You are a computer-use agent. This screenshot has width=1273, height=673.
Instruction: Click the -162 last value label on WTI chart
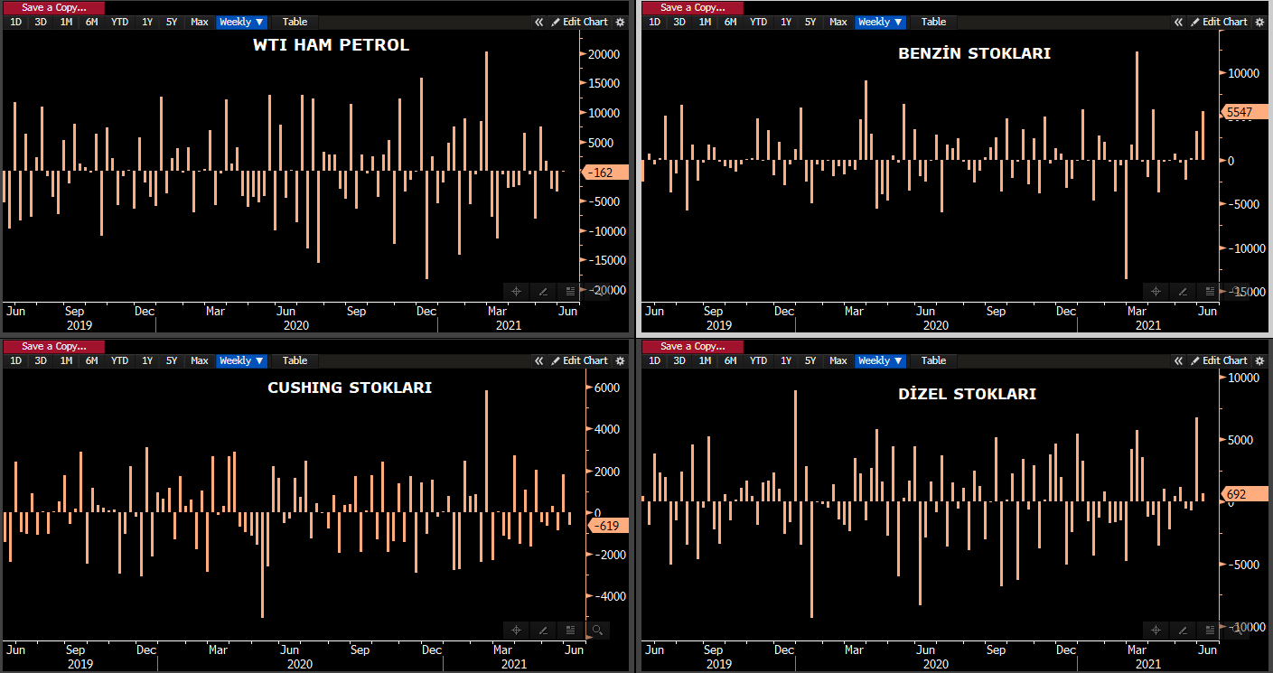click(605, 172)
